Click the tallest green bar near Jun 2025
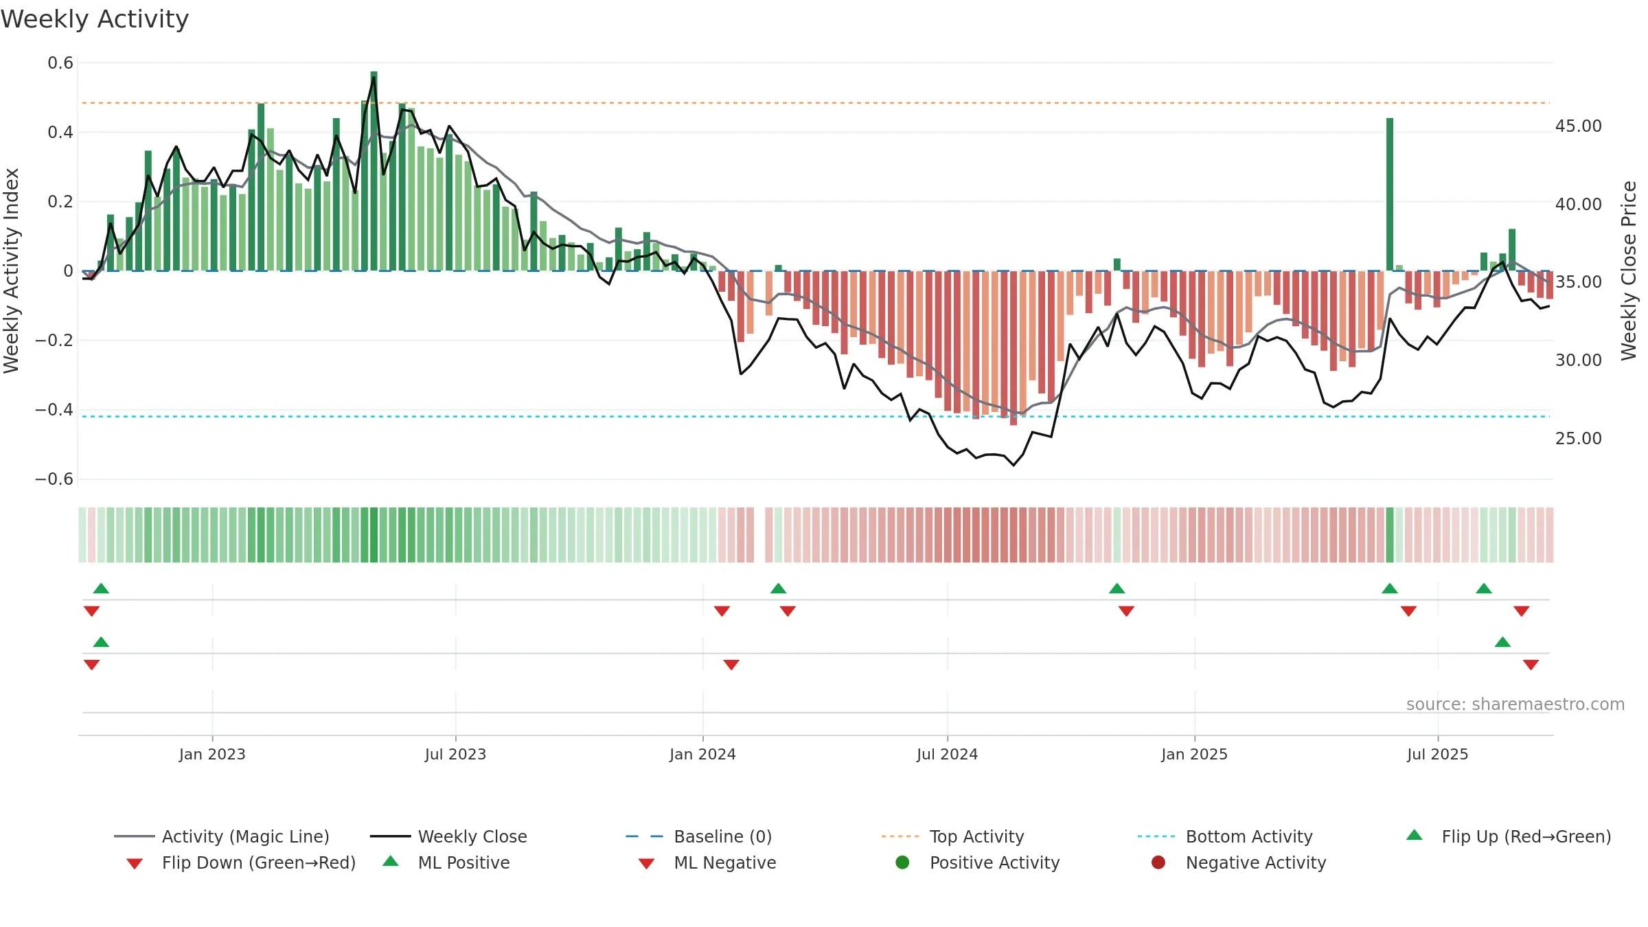Screen dimensions: 1648x927 tap(1390, 194)
